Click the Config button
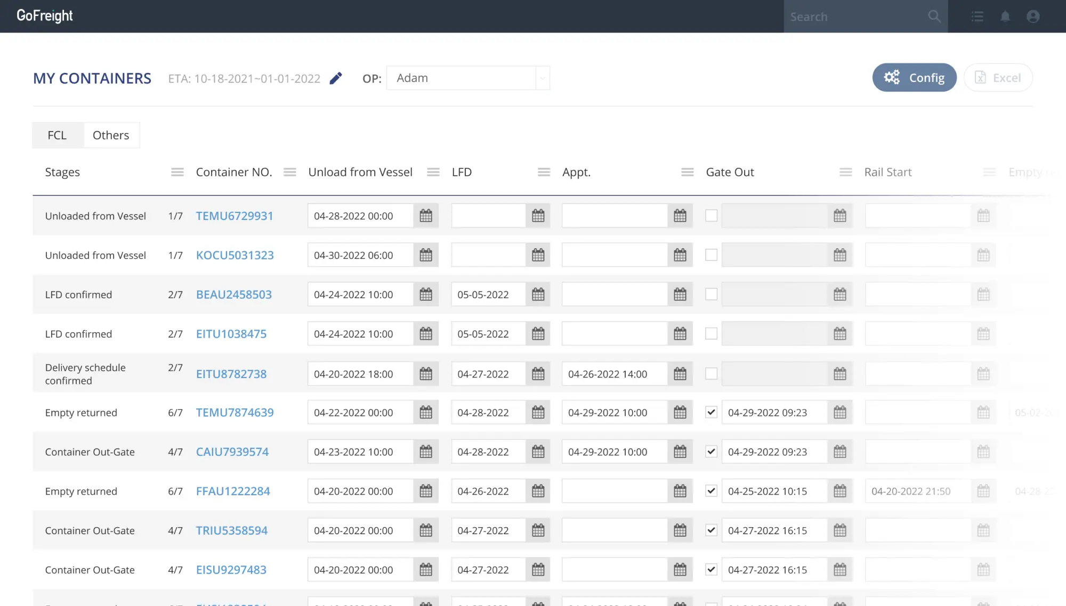This screenshot has width=1066, height=606. (x=914, y=78)
